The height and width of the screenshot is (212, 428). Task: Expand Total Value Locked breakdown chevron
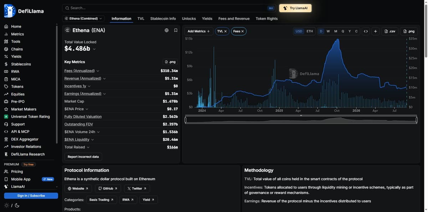pyautogui.click(x=94, y=49)
